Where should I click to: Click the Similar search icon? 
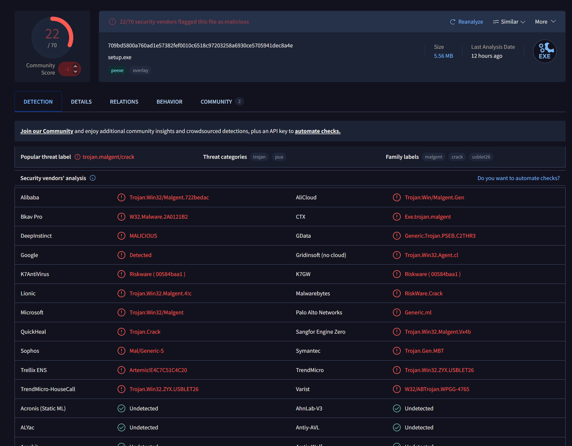496,22
